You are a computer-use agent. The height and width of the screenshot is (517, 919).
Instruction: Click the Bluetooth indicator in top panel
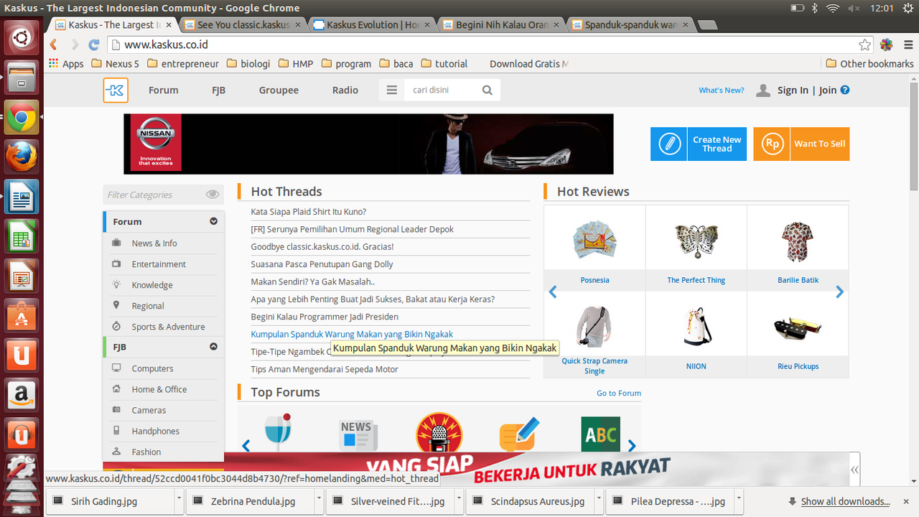pyautogui.click(x=815, y=8)
